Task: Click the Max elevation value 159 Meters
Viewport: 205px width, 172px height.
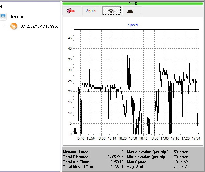Action: [180, 152]
